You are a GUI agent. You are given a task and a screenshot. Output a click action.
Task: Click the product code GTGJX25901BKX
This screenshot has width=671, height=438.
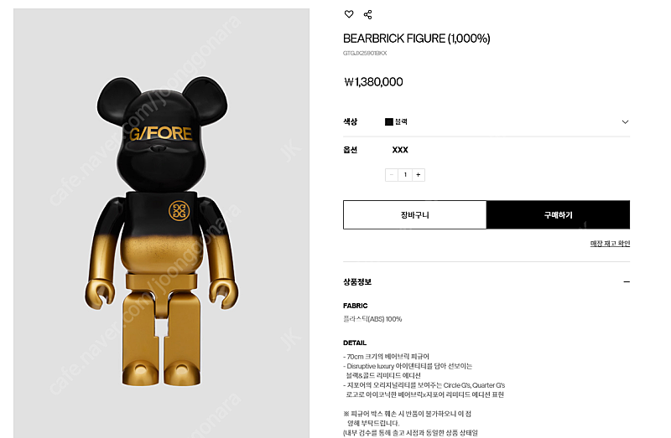[x=365, y=53]
